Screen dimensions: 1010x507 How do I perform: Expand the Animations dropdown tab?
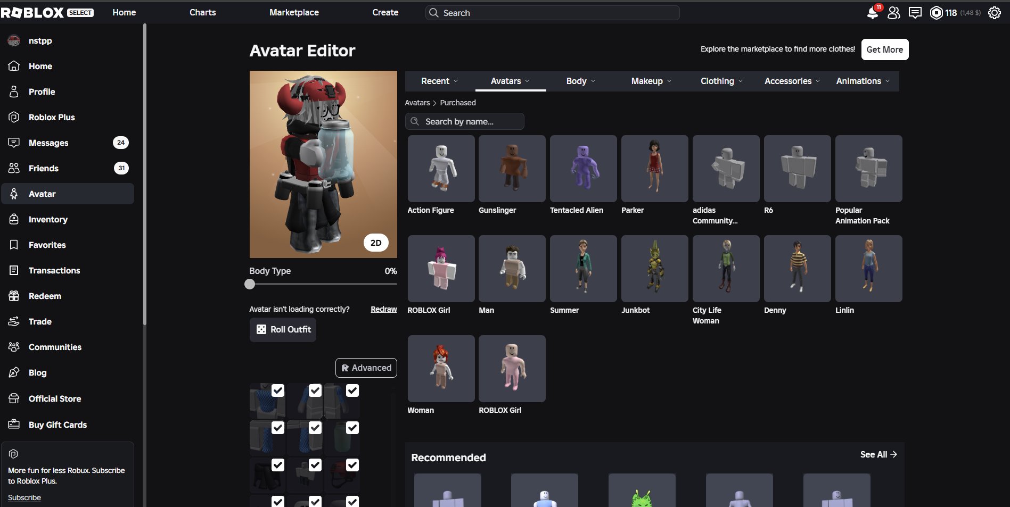(x=863, y=81)
